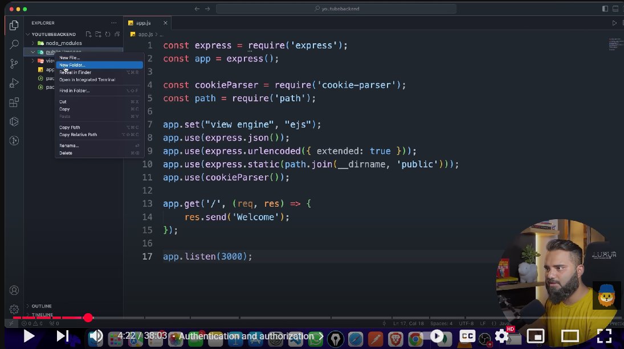Image resolution: width=624 pixels, height=349 pixels.
Task: Open the Source Control view
Action: (x=14, y=64)
